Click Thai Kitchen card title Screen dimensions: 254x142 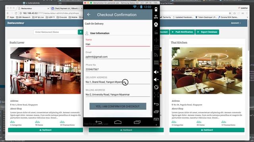coord(179,43)
